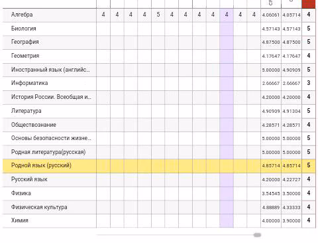Click final grade 5 for Биология

coord(309,29)
